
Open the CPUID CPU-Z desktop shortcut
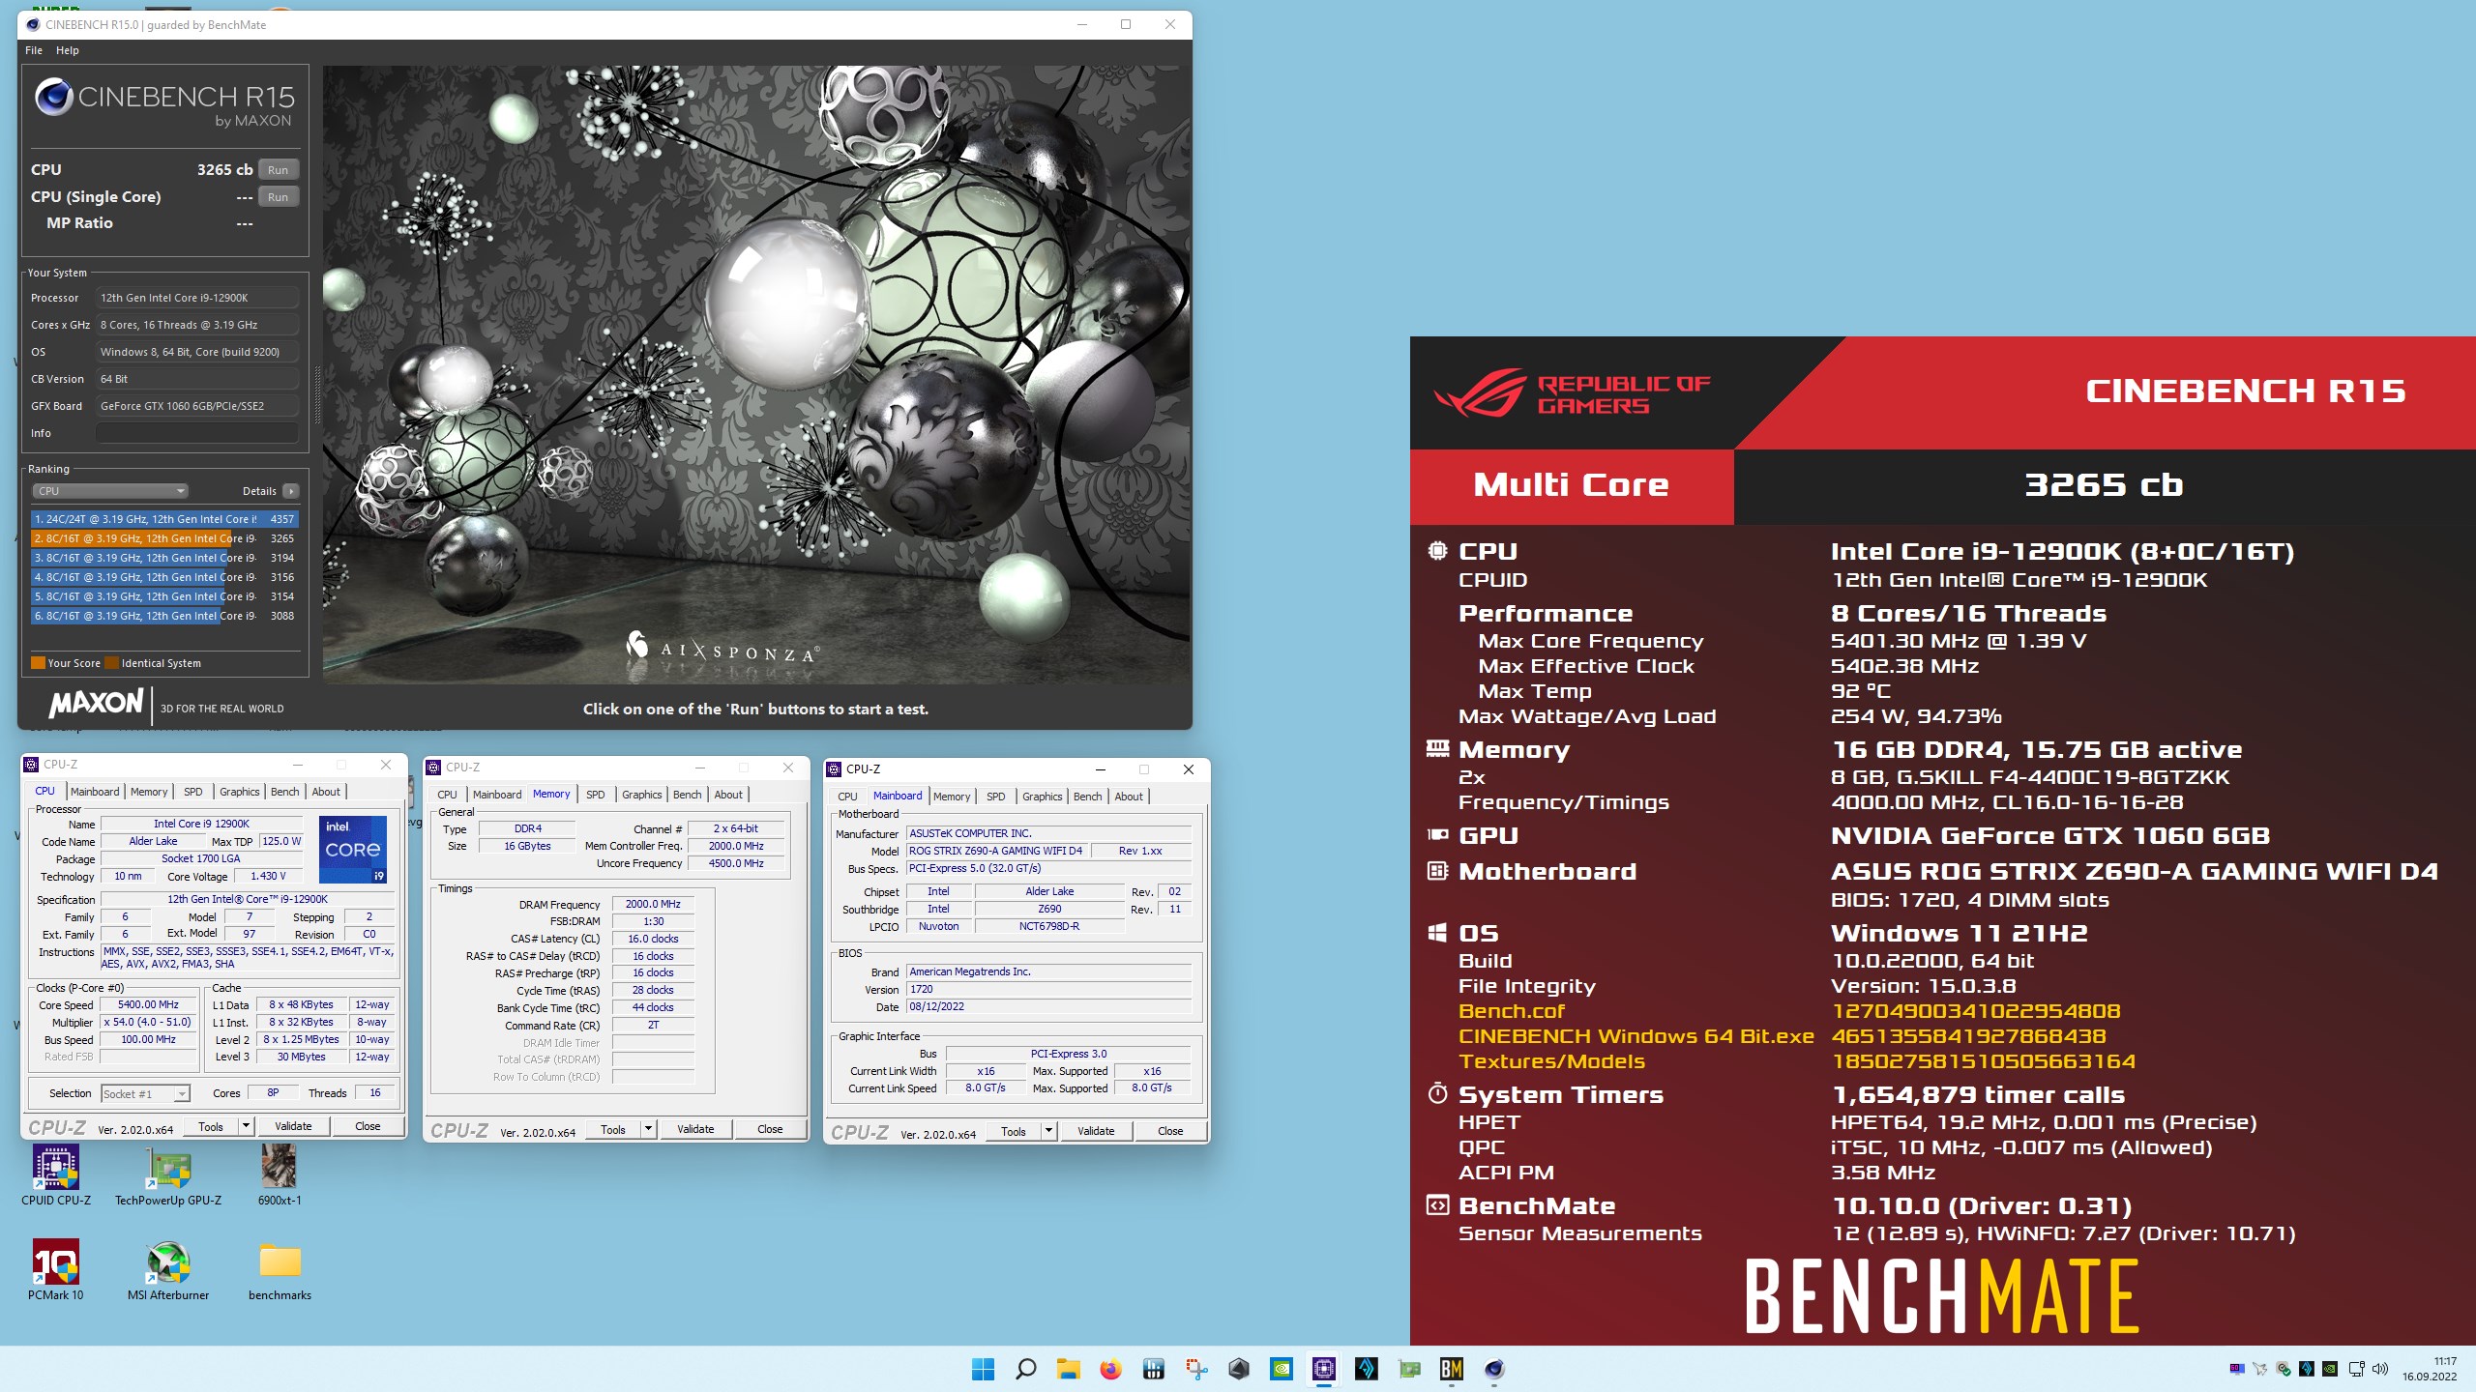56,1174
